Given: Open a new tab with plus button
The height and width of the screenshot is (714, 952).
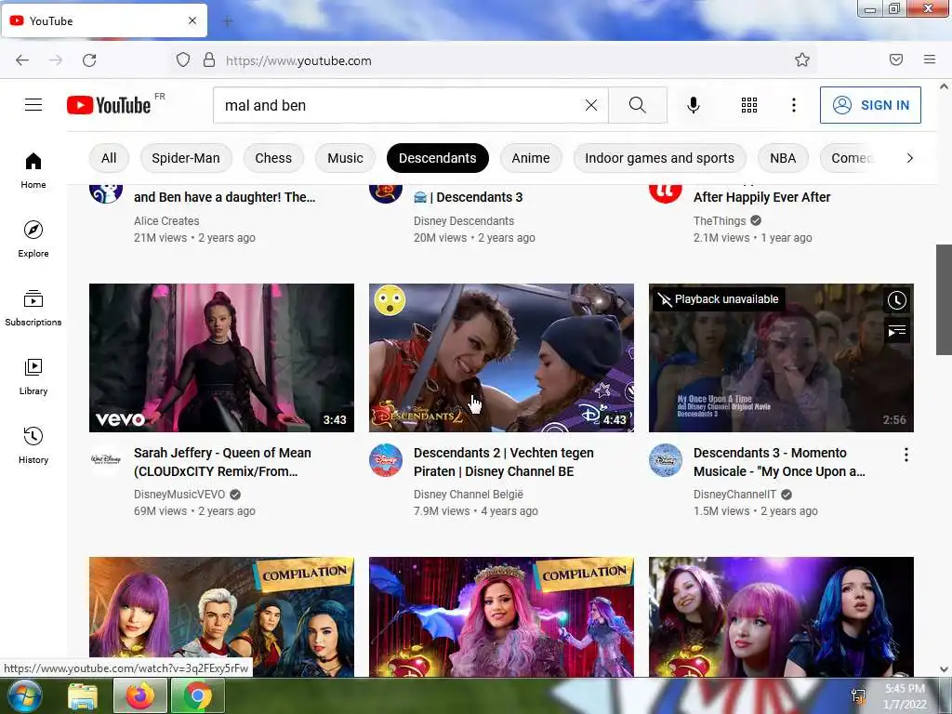Looking at the screenshot, I should point(228,21).
